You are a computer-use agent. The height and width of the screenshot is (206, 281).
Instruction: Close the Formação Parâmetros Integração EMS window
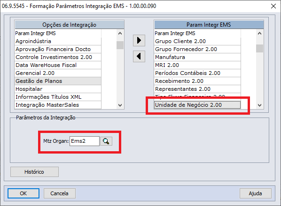[273, 6]
